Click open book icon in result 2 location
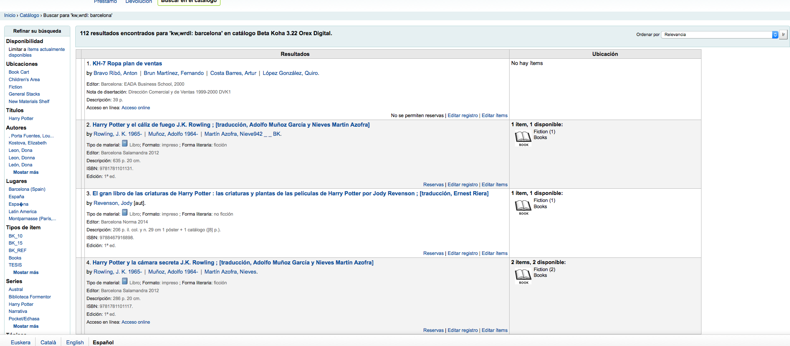The width and height of the screenshot is (790, 346). [523, 137]
